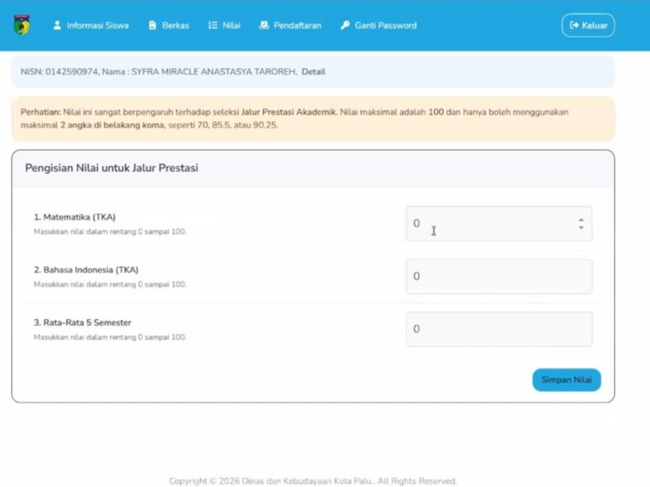Click the 'NISN: 0142590974' text
Screen dimensions: 650x487
pos(59,71)
